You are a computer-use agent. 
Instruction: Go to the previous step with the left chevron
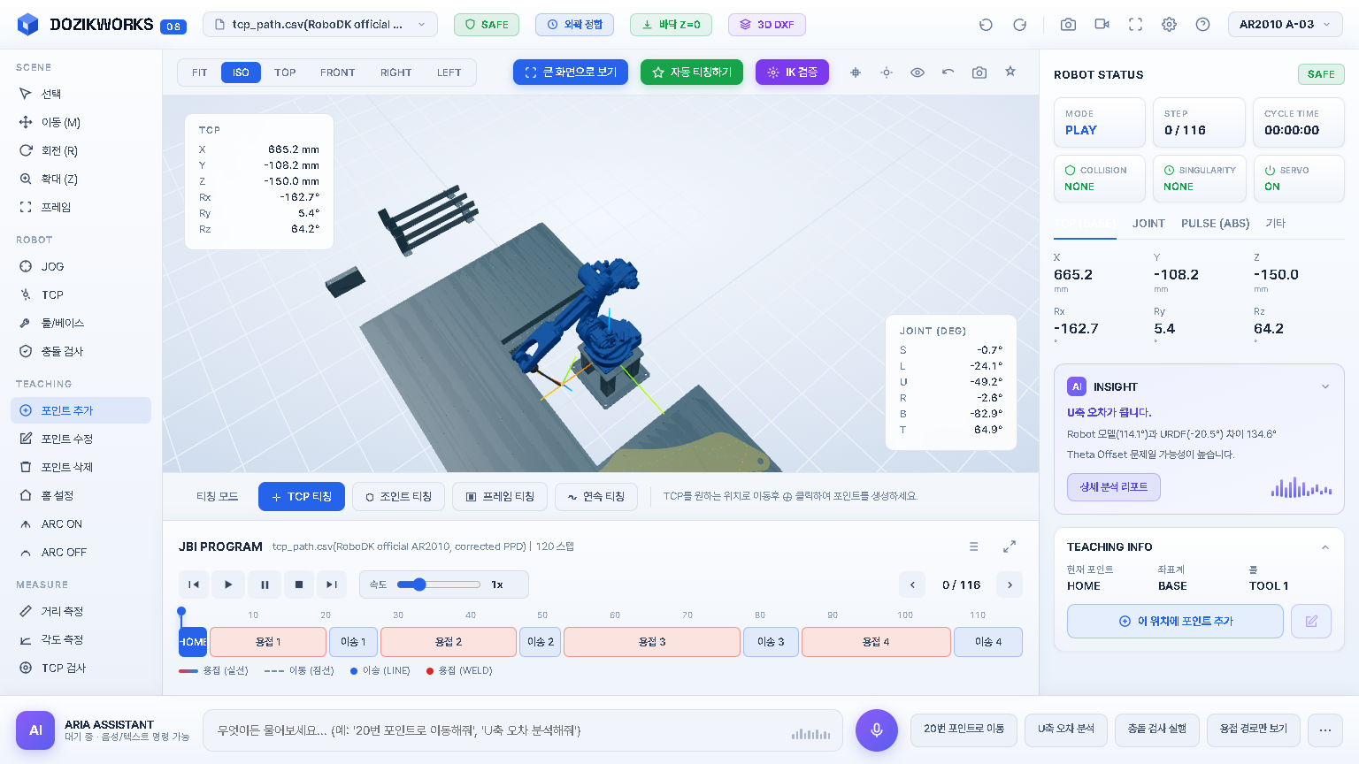(x=912, y=584)
